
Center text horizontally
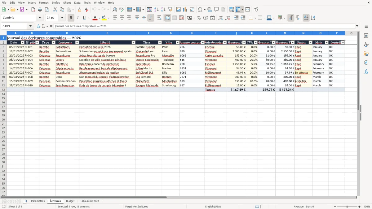pyautogui.click(x=122, y=18)
